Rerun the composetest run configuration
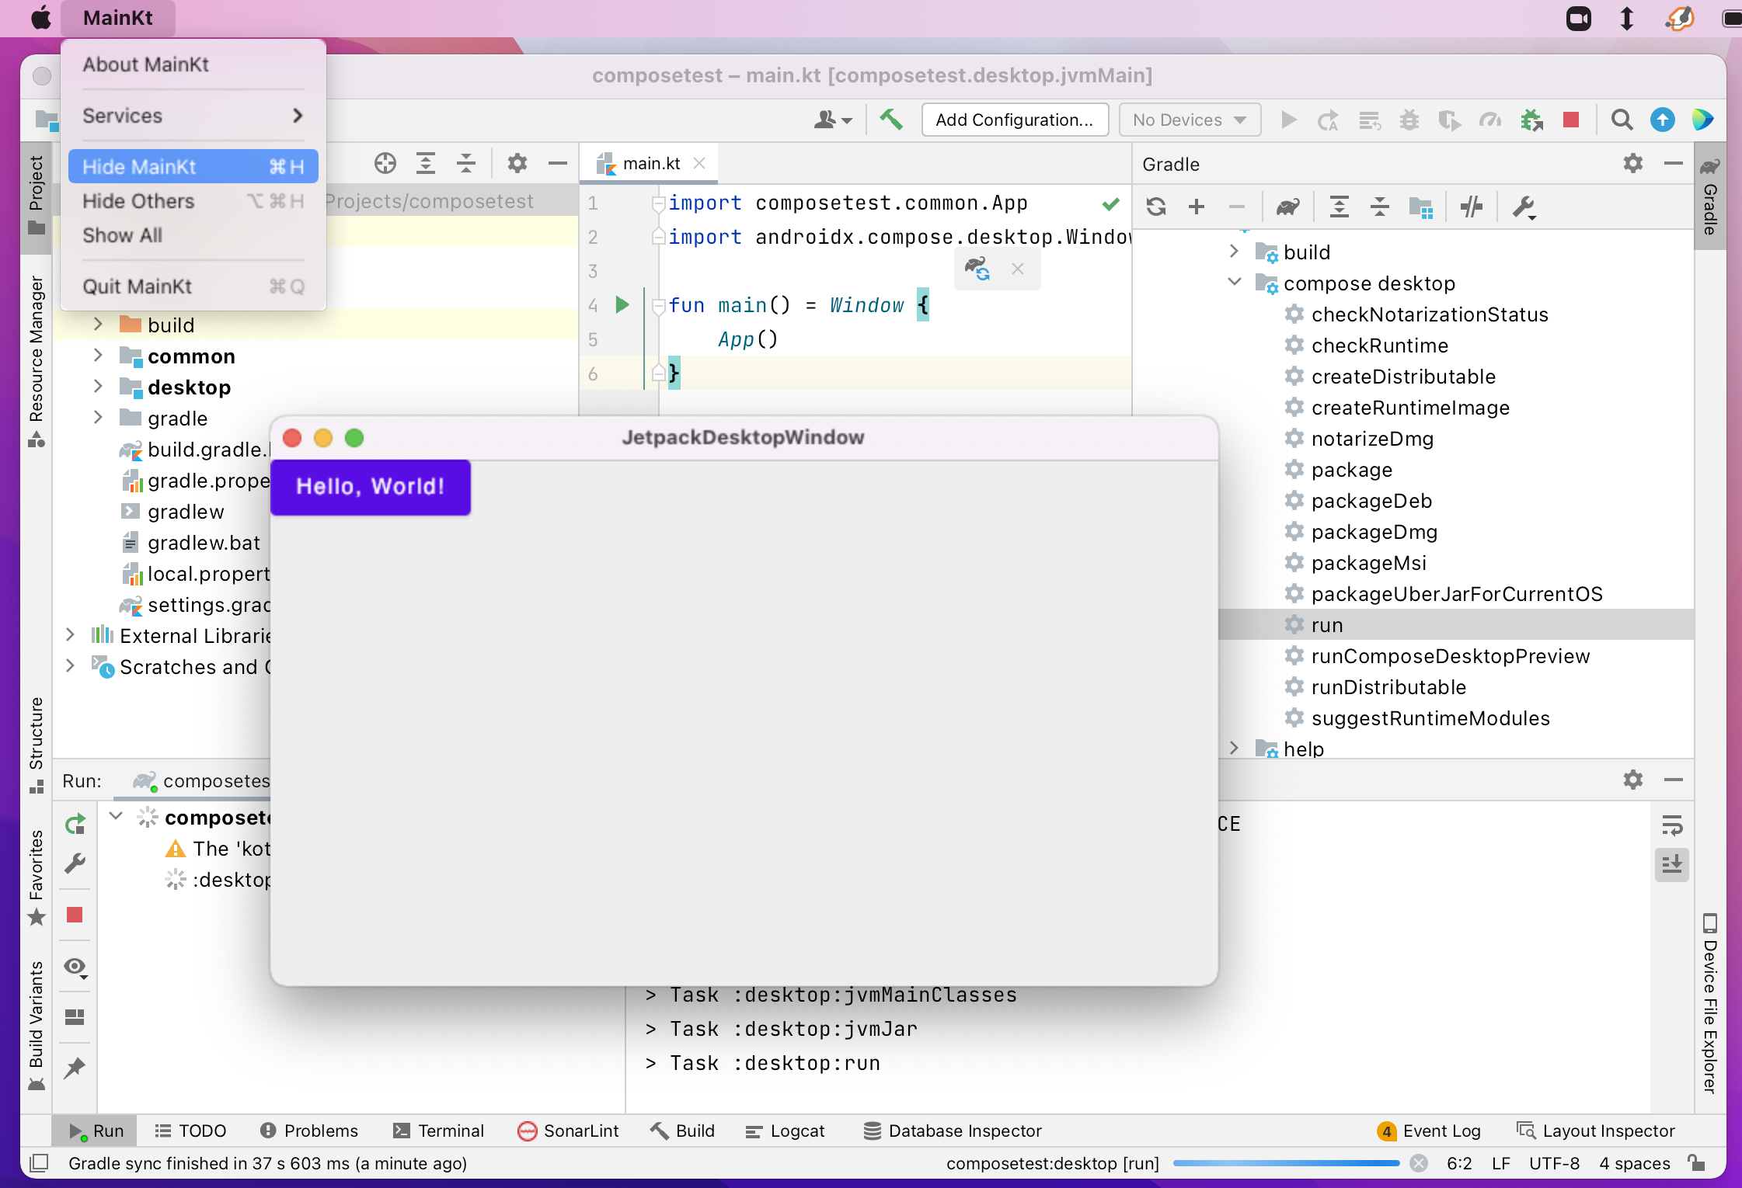This screenshot has width=1742, height=1188. pyautogui.click(x=75, y=824)
